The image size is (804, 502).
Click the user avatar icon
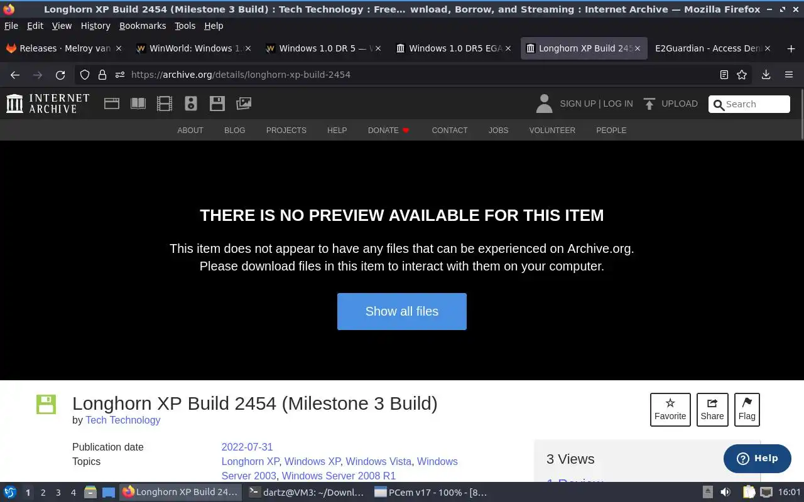click(x=544, y=104)
